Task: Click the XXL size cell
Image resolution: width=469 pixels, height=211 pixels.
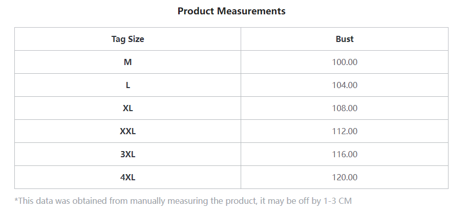Action: (x=127, y=131)
